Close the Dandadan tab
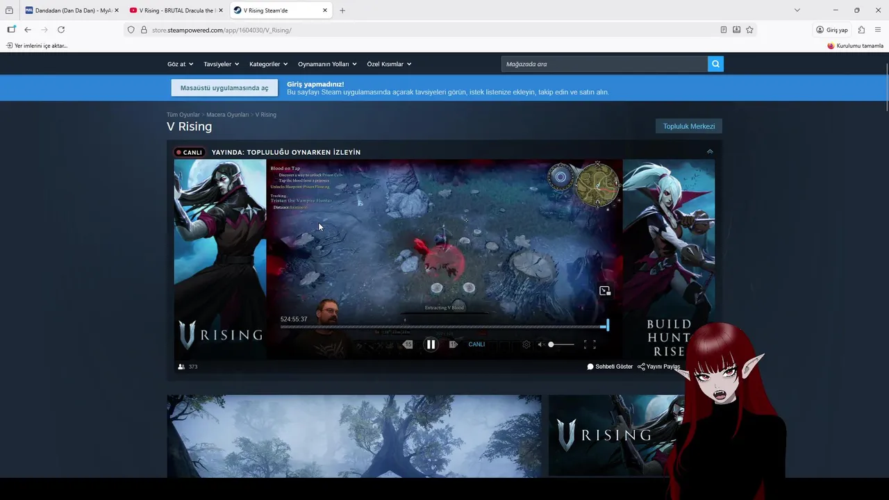This screenshot has height=500, width=889. pos(116,10)
